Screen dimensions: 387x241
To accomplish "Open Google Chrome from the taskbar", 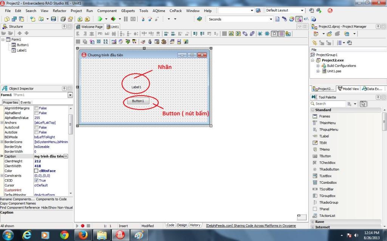I will click(x=64, y=235).
